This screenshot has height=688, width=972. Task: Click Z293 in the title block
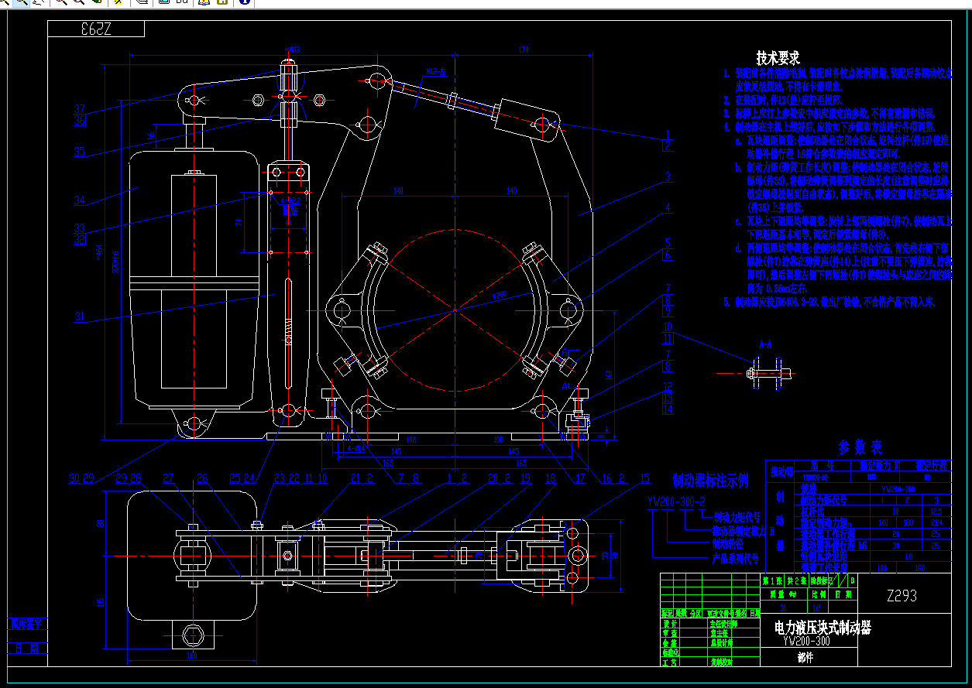[x=901, y=596]
